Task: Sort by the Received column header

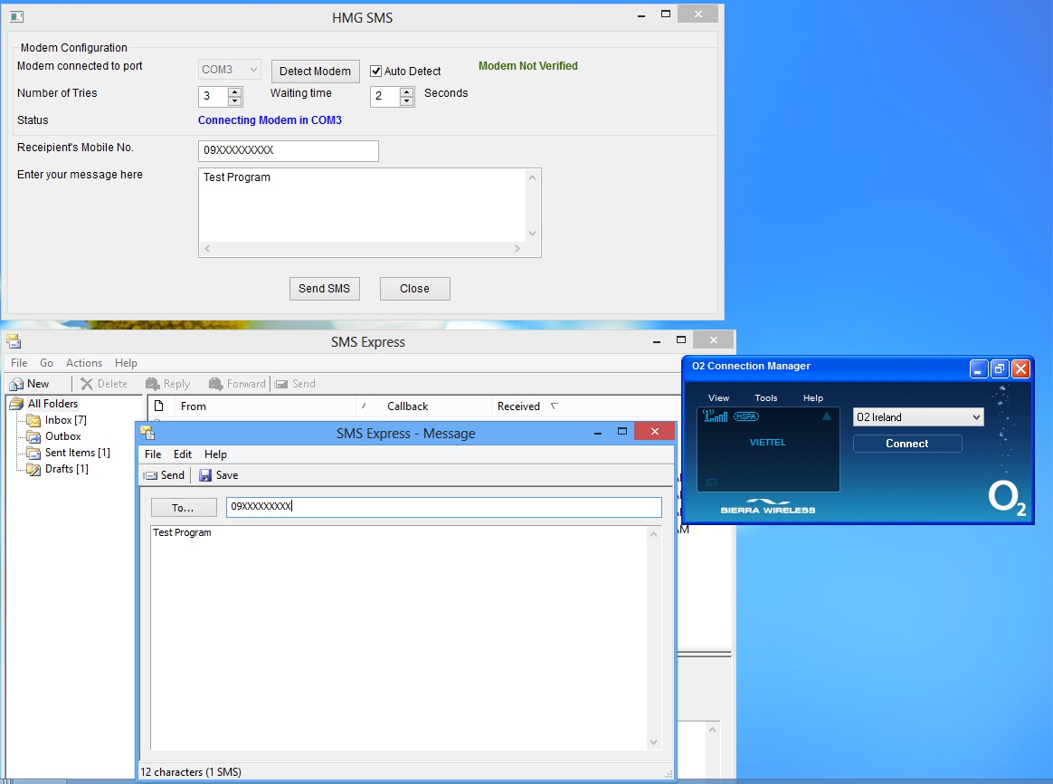Action: pyautogui.click(x=519, y=406)
